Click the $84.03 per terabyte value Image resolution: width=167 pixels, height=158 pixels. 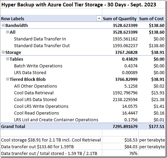[x=131, y=147]
